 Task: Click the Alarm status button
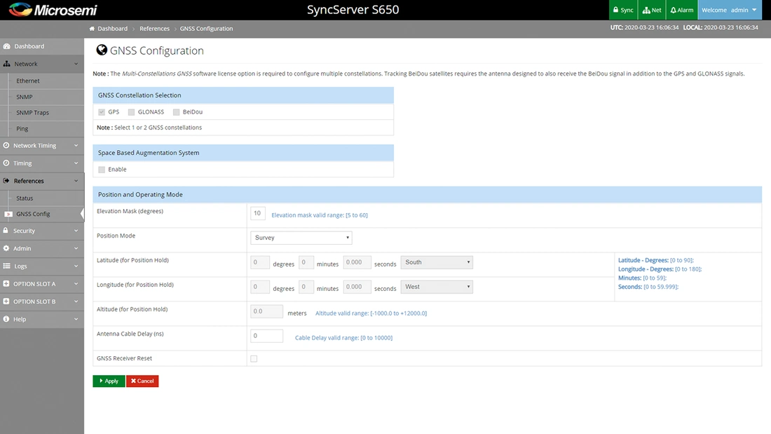pyautogui.click(x=682, y=10)
